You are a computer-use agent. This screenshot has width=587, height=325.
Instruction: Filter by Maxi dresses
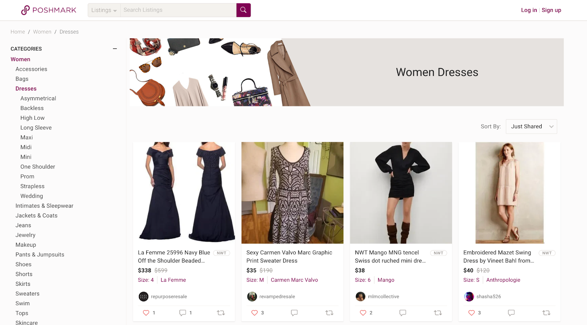[x=26, y=137]
